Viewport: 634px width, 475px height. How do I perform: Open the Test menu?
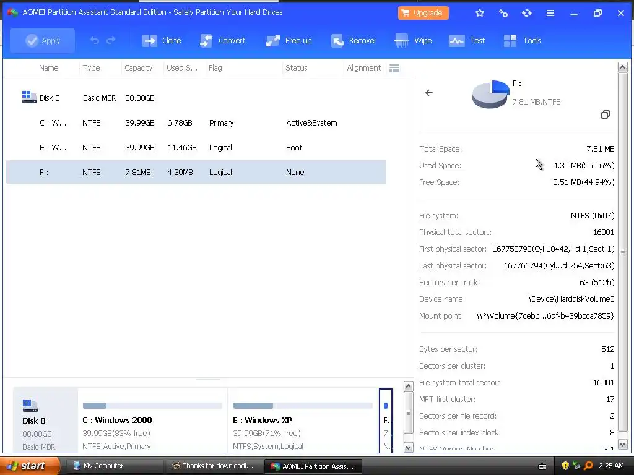(467, 40)
